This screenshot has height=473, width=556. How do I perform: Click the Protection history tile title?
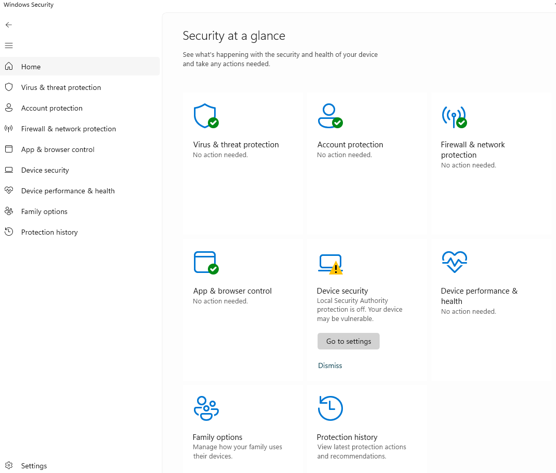[347, 437]
